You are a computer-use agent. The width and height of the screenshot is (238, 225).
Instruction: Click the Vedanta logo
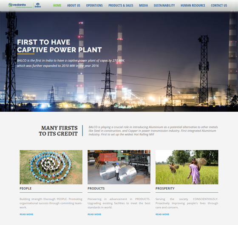20,5
